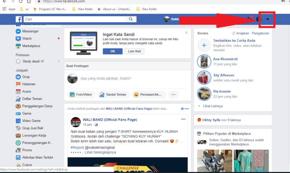Click the Apa yang Anda pikirkan post field
The image size is (290, 173).
click(105, 79)
